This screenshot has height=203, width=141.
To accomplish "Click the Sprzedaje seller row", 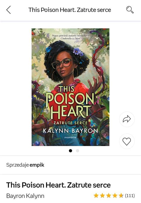I will [x=70, y=165].
